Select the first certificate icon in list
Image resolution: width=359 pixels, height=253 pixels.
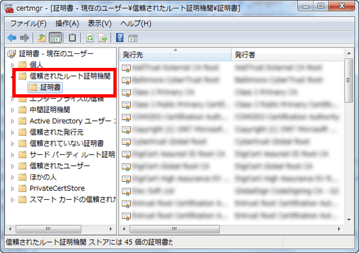(126, 68)
